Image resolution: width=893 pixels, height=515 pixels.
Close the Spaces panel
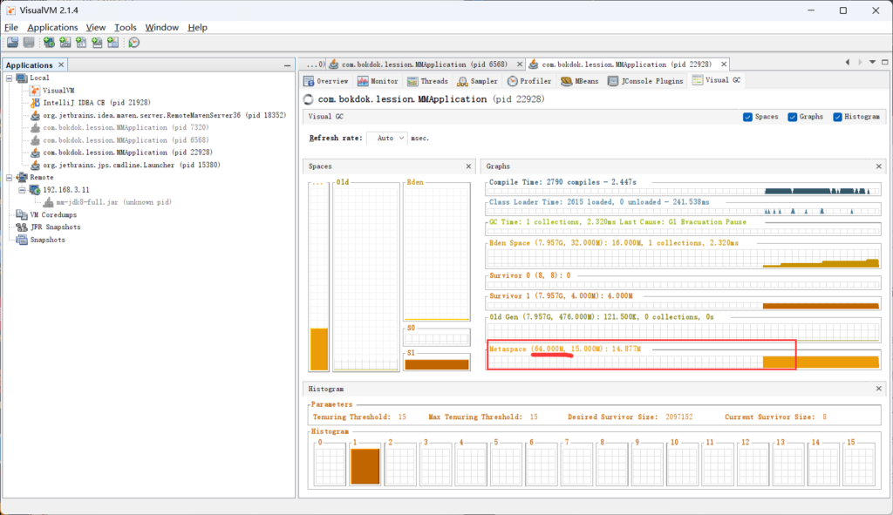pos(468,166)
